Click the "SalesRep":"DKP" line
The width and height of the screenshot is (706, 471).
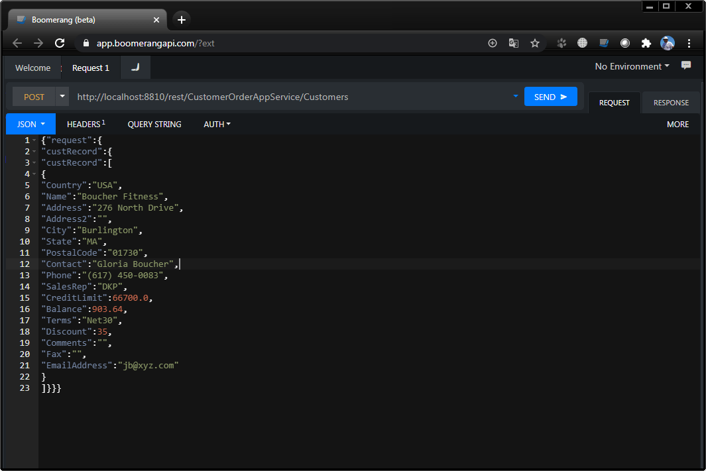(x=84, y=287)
